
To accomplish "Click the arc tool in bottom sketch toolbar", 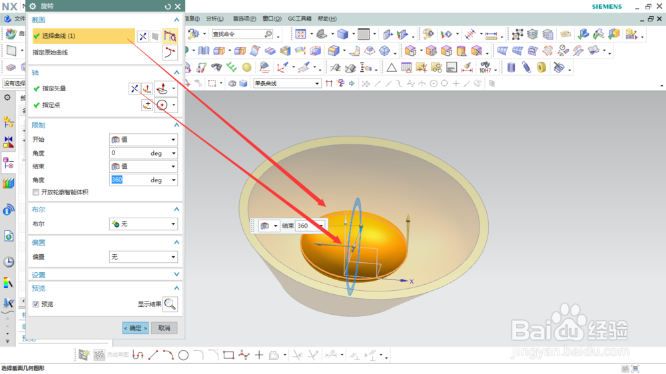I will tap(168, 355).
